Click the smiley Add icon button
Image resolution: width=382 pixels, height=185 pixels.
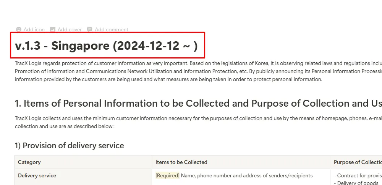[x=19, y=29]
